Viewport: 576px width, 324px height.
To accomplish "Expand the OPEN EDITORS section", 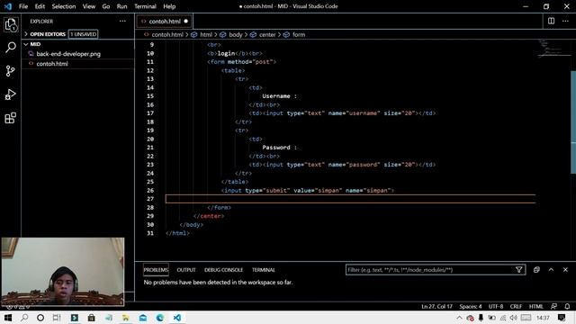I will click(x=48, y=34).
